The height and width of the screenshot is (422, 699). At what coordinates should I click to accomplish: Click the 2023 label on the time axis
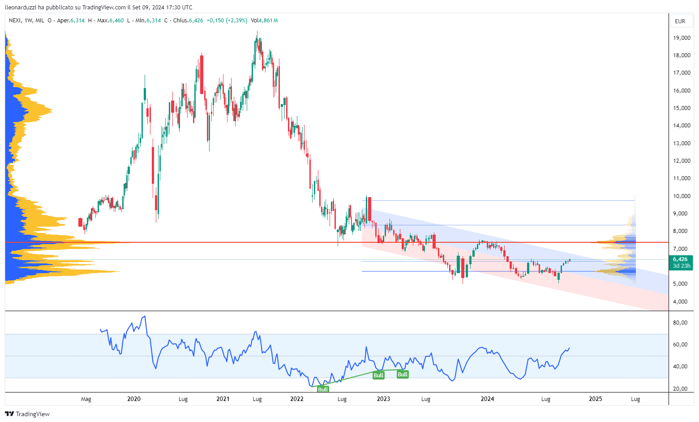click(383, 399)
